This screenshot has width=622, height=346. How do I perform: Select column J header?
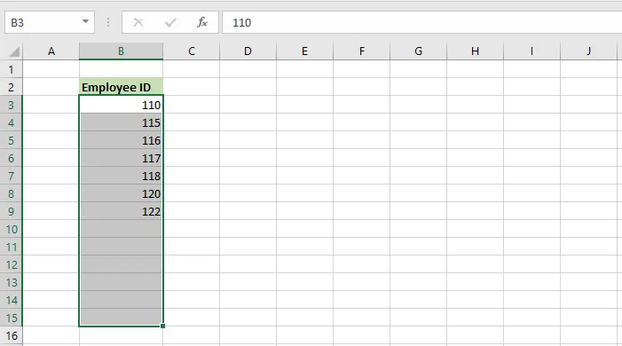pos(588,51)
